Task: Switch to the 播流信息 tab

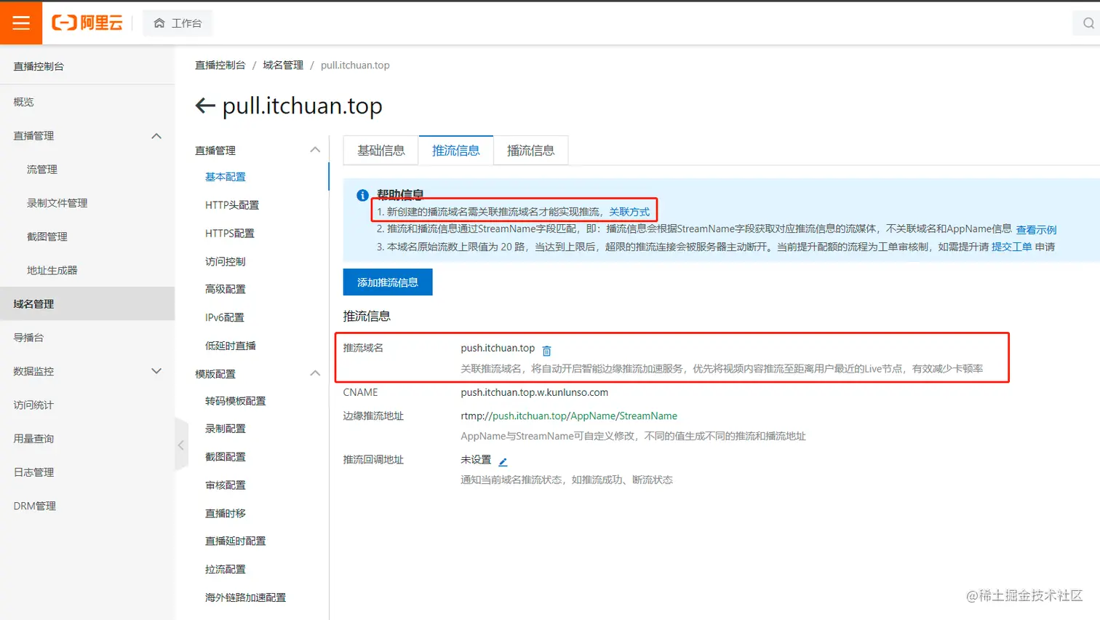Action: pyautogui.click(x=532, y=150)
